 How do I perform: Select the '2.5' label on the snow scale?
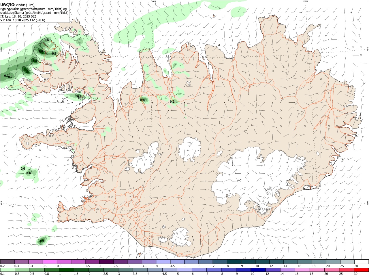pos(116,266)
